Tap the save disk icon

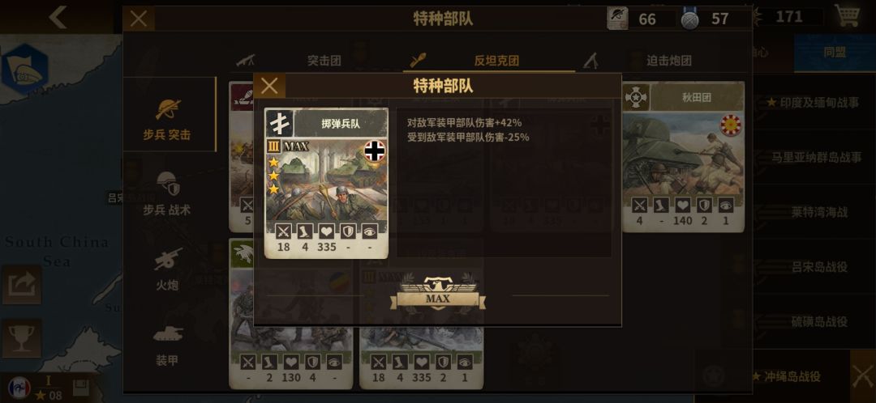(82, 388)
